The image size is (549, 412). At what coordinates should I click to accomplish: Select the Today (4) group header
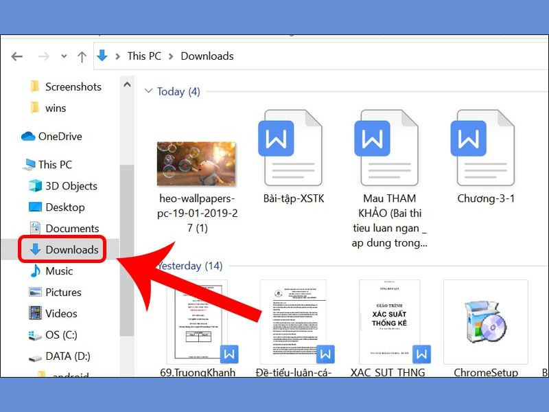pos(178,91)
